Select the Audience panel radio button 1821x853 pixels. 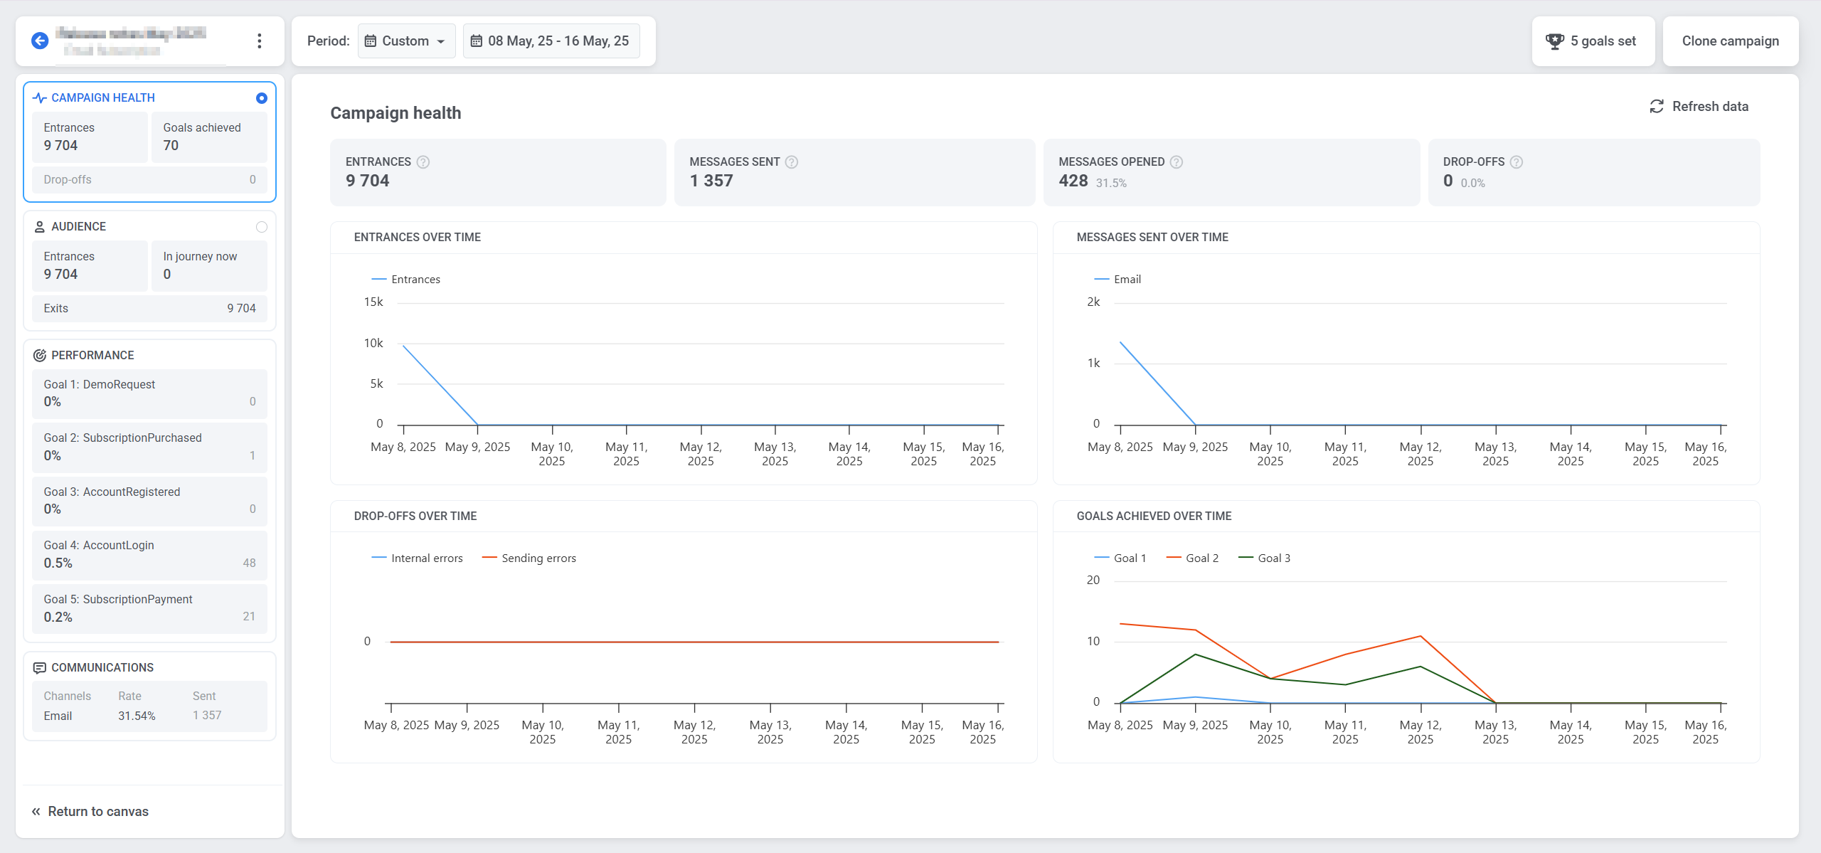(262, 227)
